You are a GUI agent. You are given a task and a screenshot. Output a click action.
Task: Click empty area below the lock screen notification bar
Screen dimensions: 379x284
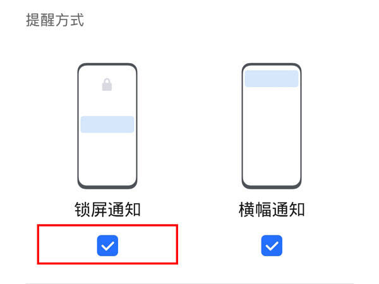pyautogui.click(x=107, y=158)
